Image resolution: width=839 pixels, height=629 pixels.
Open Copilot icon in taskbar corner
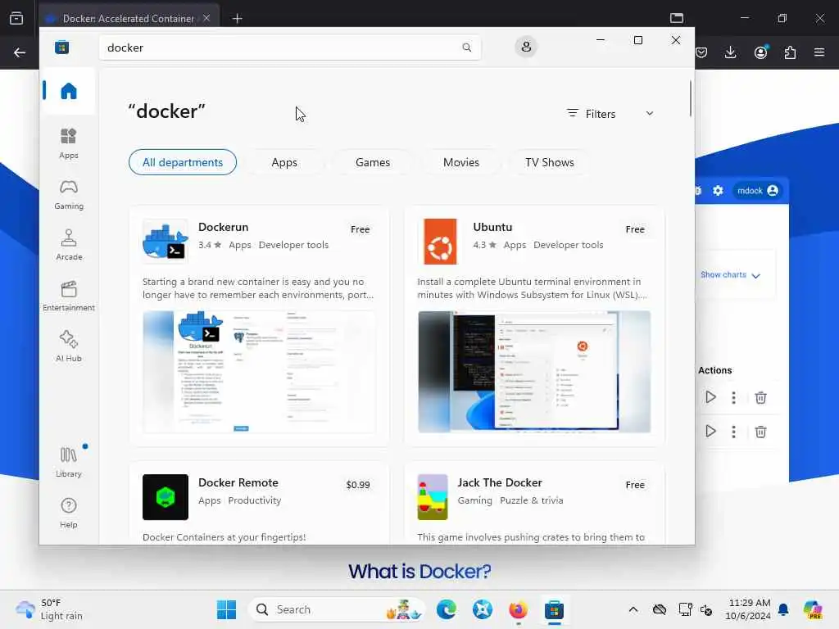click(x=813, y=609)
